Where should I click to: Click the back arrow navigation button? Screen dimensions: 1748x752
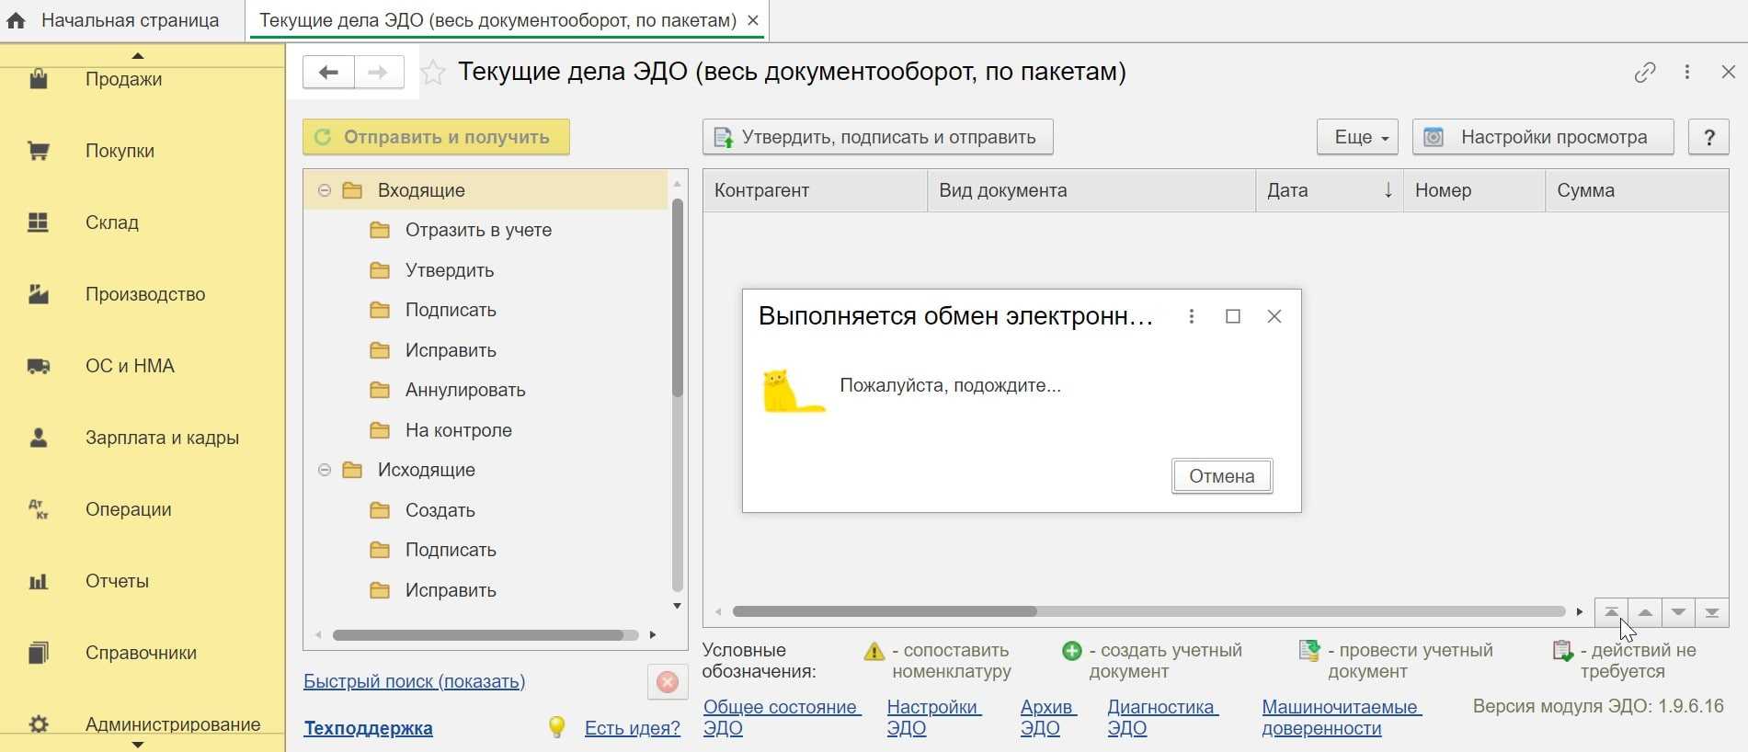(x=328, y=72)
